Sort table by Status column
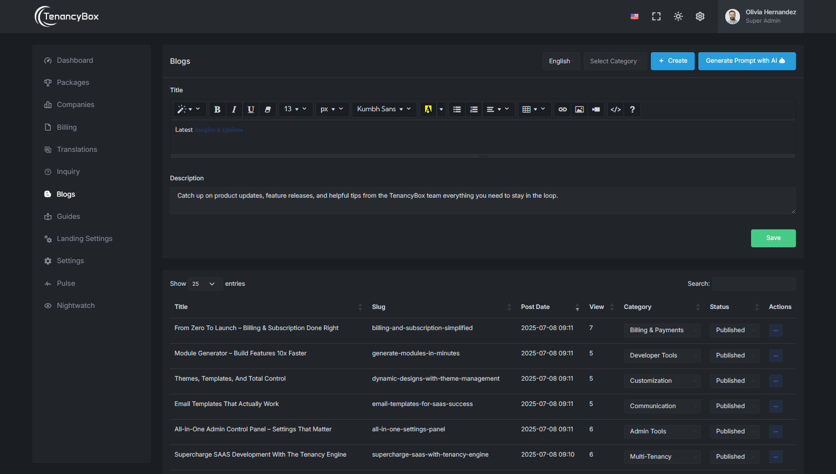The height and width of the screenshot is (474, 836). tap(734, 307)
